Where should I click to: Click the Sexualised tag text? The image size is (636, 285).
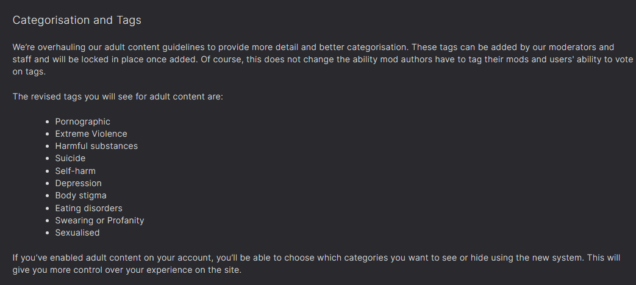tap(77, 233)
